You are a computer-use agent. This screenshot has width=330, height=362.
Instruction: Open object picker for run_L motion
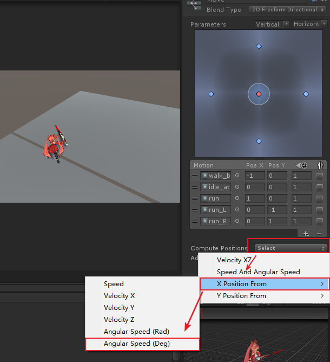click(237, 209)
